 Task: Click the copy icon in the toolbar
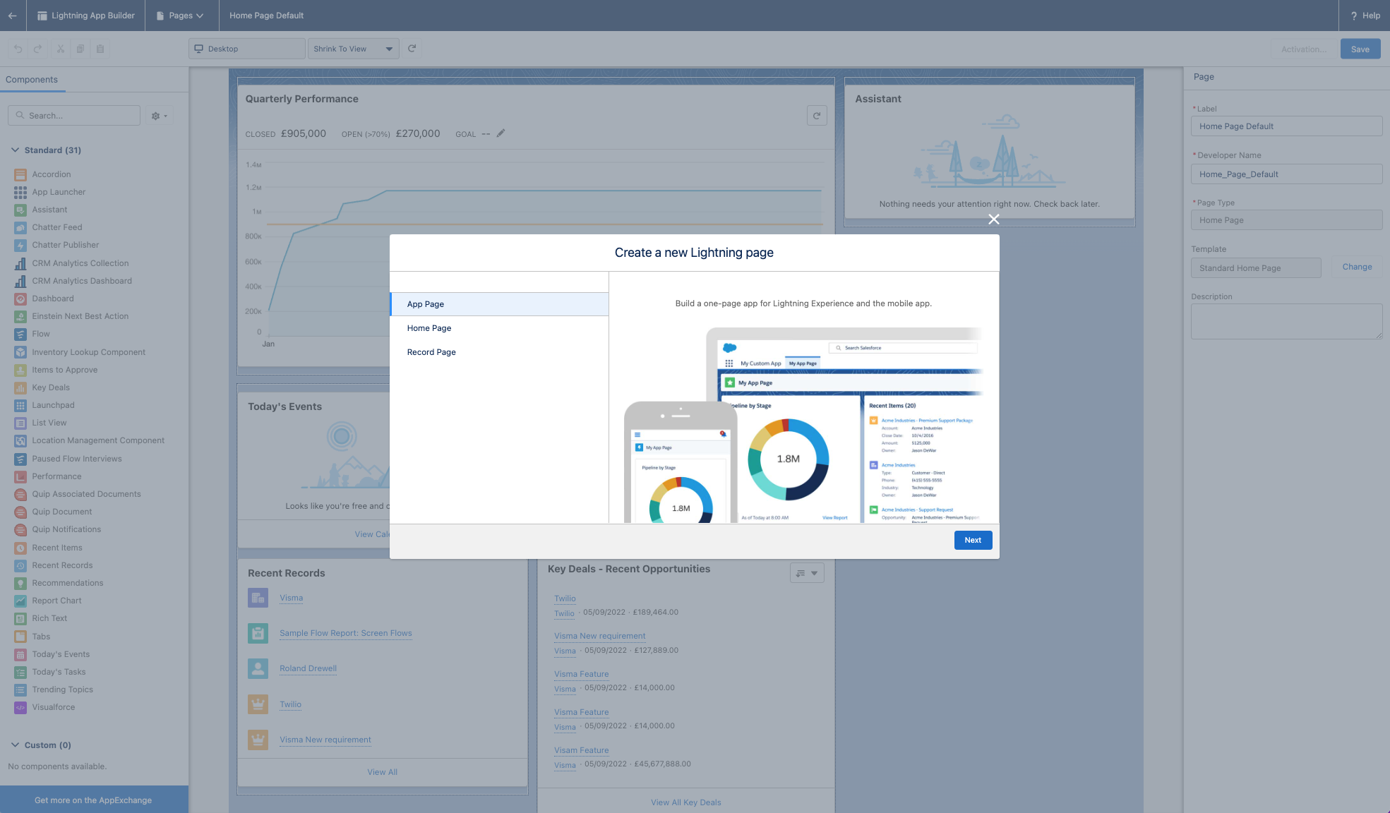[x=80, y=49]
